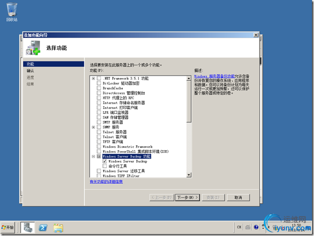Check the 命令行工具 checkbox
The image size is (314, 236).
pyautogui.click(x=104, y=166)
